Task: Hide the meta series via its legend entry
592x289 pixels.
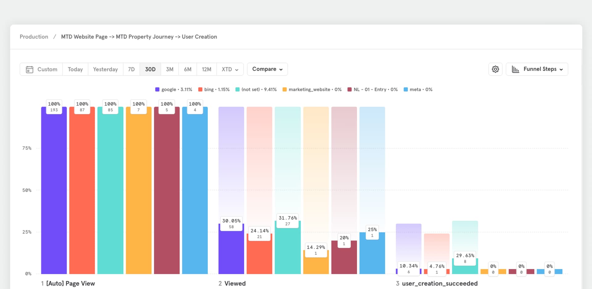Action: [x=417, y=89]
